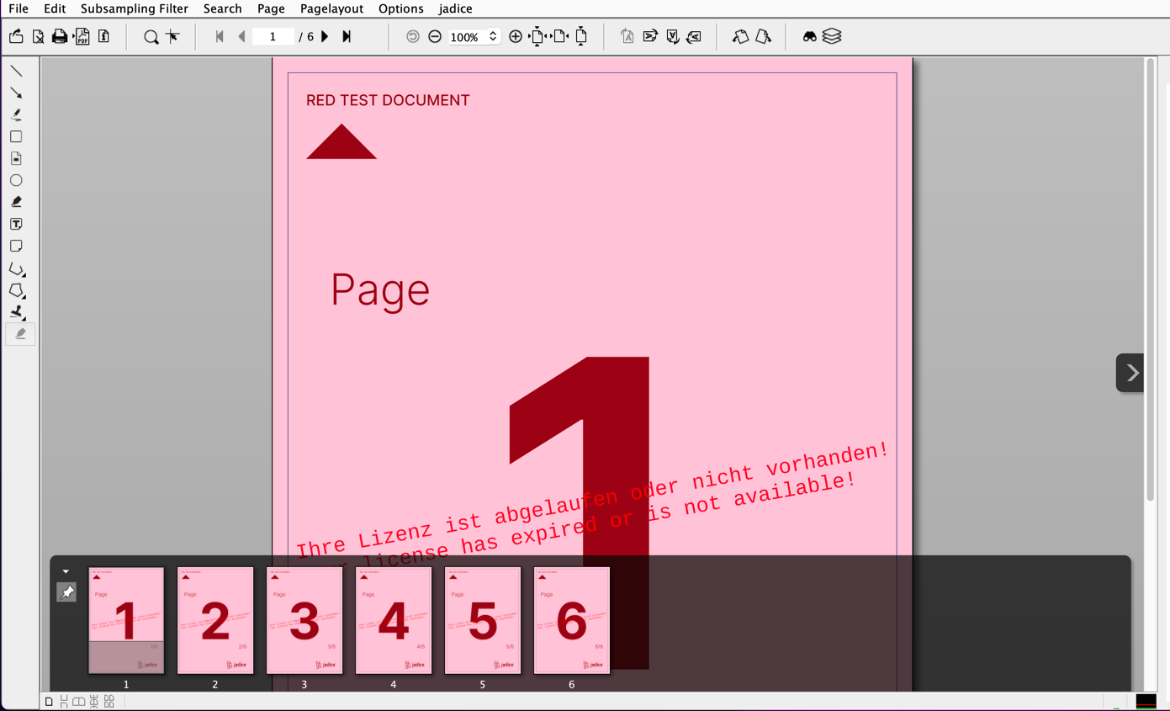The width and height of the screenshot is (1170, 711).
Task: Open the Pagelayout menu
Action: (x=332, y=8)
